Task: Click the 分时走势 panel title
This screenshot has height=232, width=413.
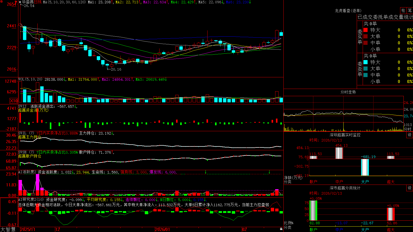Action: click(x=348, y=92)
